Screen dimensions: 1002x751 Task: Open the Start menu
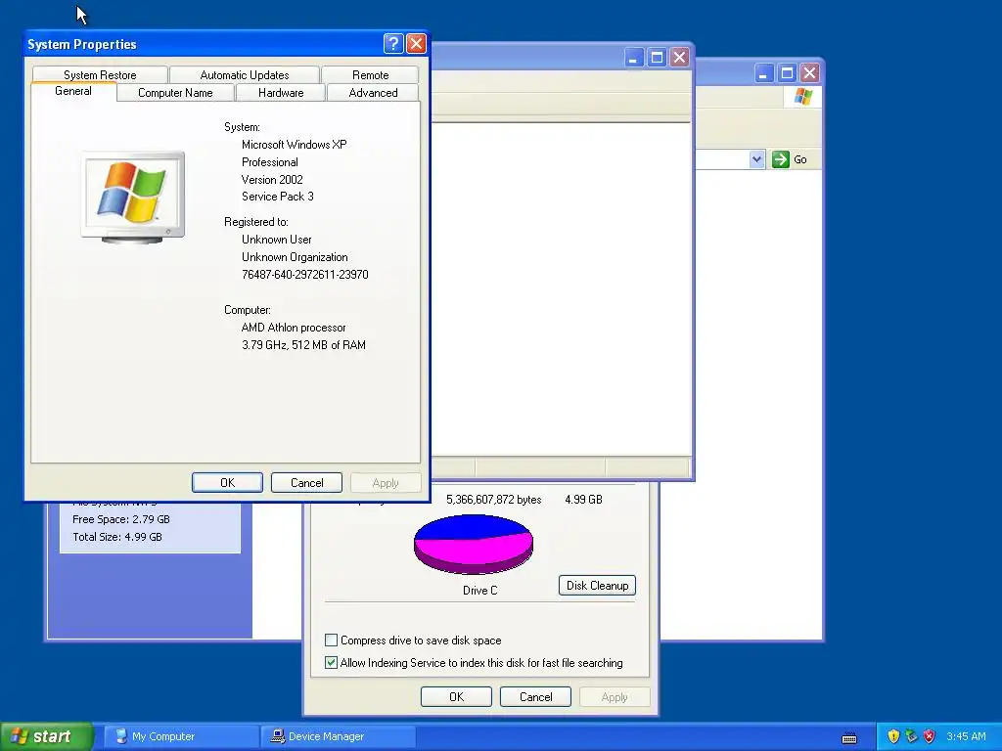(x=47, y=736)
